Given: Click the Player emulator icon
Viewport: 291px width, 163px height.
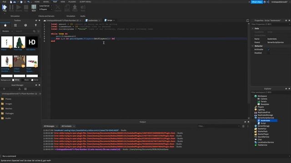Looking at the screenshot, I should (75, 8).
